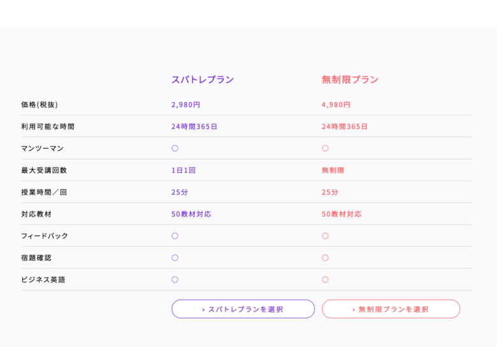The image size is (497, 347).
Task: Click the red 無制限 value in 最大受講回数 row
Action: tap(333, 170)
